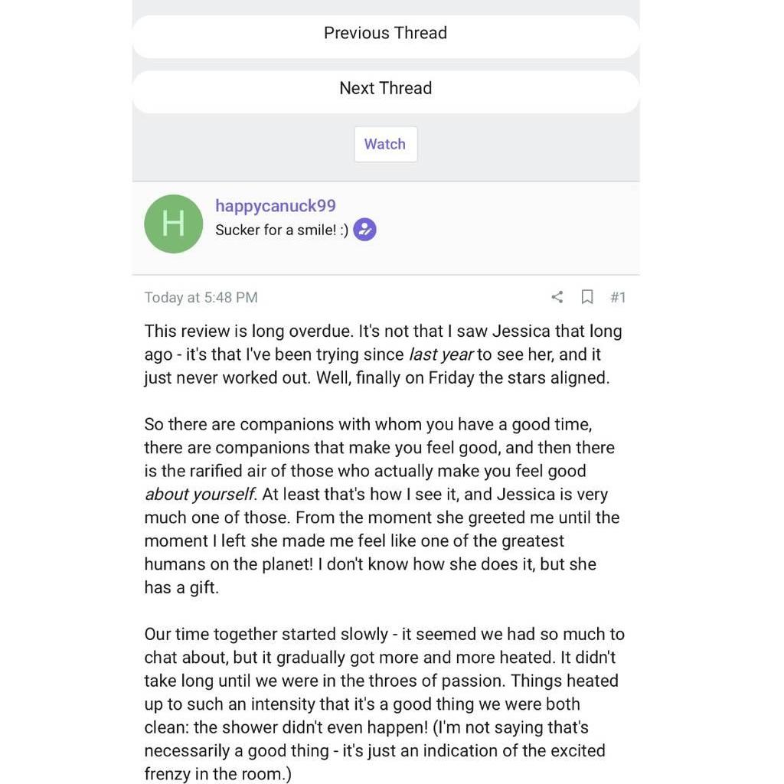The width and height of the screenshot is (784, 784).
Task: Click the italic 'about yourself' text
Action: click(201, 495)
